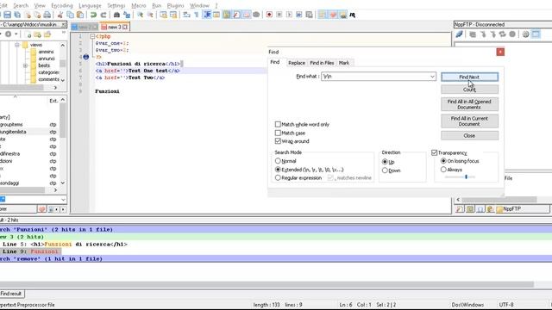Image resolution: width=552 pixels, height=310 pixels.
Task: Click the Zoom In toolbar icon
Action: point(140,15)
